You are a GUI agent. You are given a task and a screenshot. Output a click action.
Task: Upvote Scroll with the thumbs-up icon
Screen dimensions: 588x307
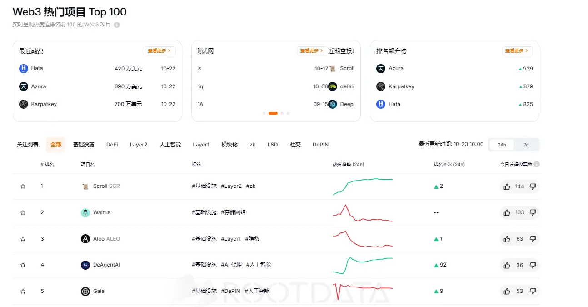(x=507, y=186)
